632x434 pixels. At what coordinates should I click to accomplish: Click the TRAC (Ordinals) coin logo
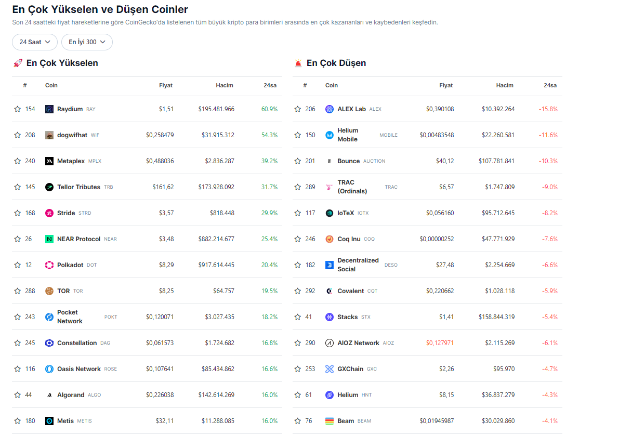[x=330, y=187]
